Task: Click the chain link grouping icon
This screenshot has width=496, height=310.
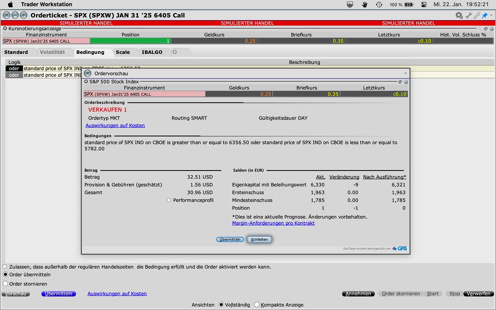Action: (477, 15)
